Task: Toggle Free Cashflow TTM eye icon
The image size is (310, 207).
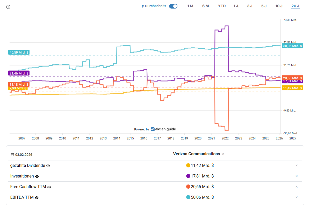Action: 49,187
